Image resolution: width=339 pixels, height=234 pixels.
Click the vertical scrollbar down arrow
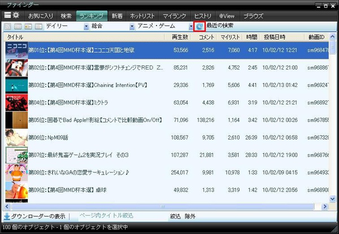(333, 198)
